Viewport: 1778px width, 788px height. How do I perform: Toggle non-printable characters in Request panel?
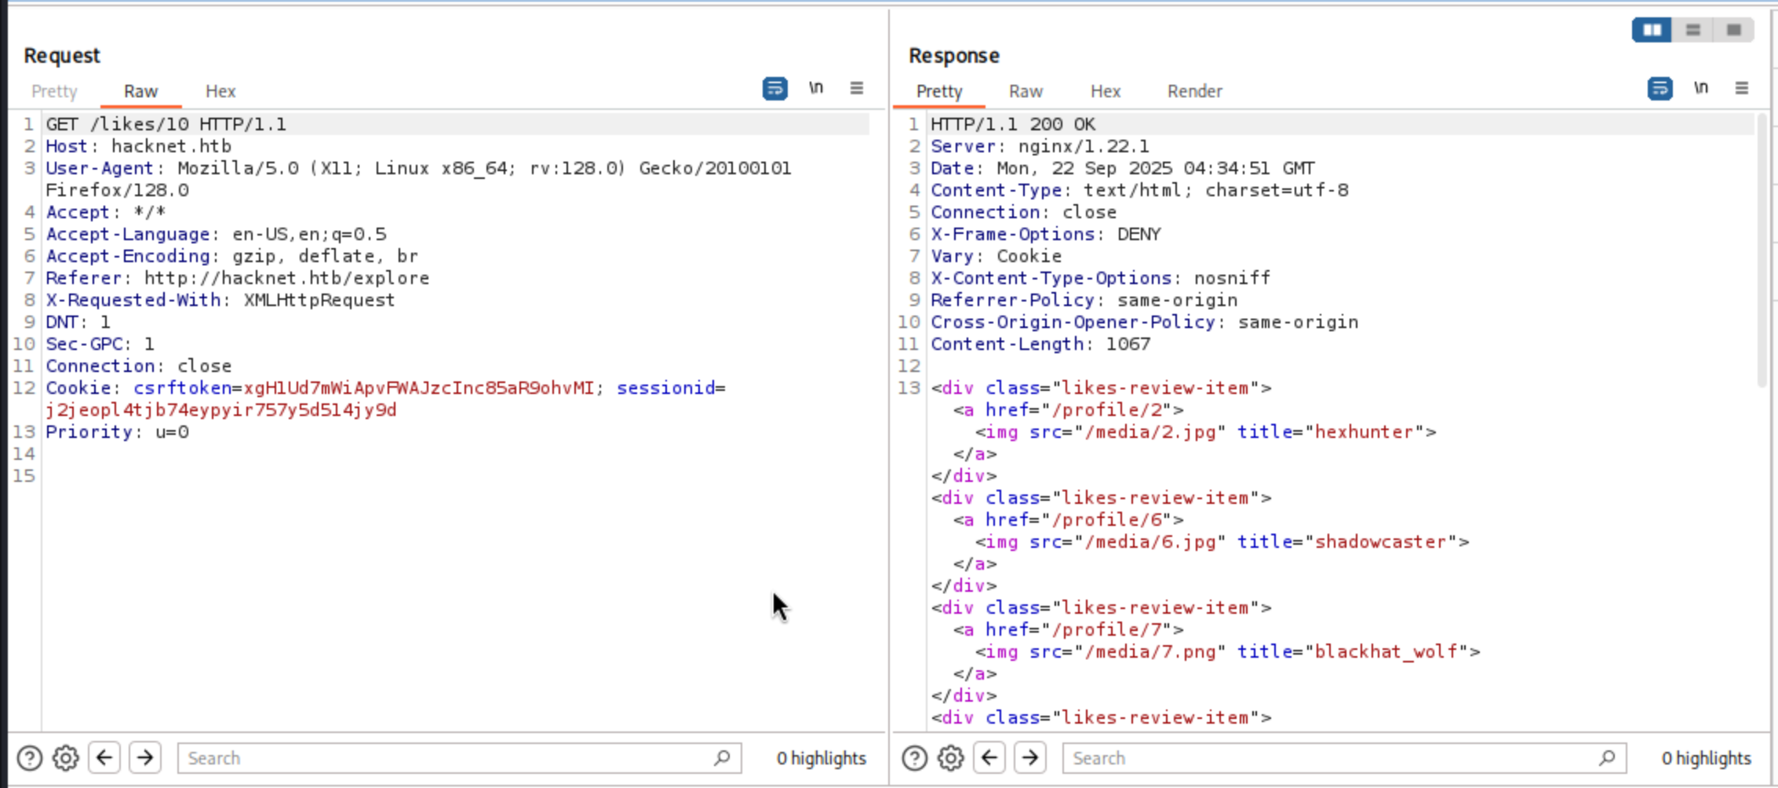click(816, 88)
